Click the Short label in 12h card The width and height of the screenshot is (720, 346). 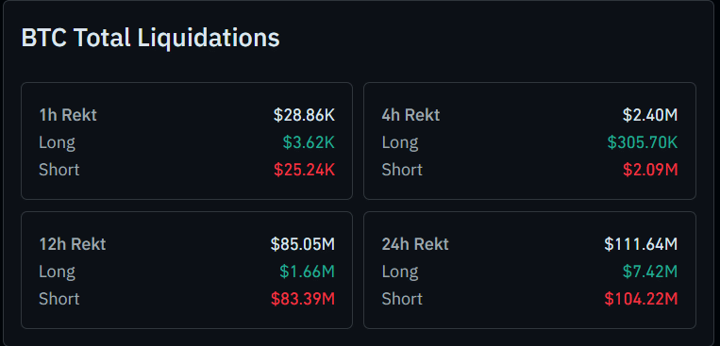[59, 299]
